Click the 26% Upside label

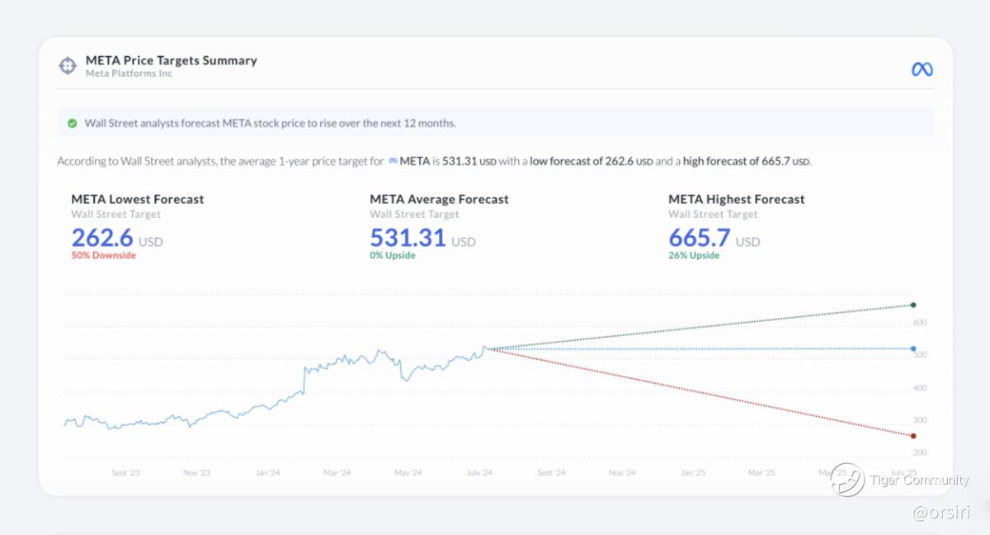click(693, 256)
